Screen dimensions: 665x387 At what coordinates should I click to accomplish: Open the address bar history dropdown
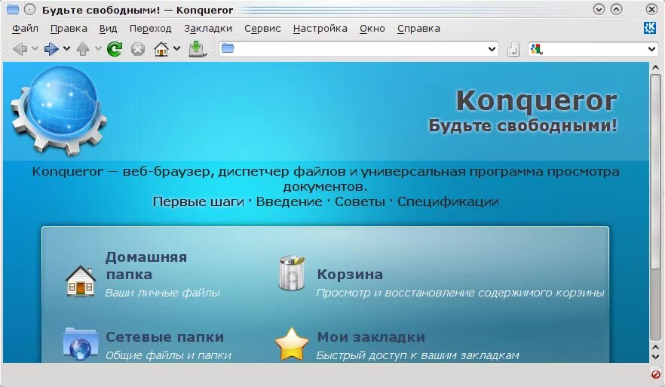[492, 49]
